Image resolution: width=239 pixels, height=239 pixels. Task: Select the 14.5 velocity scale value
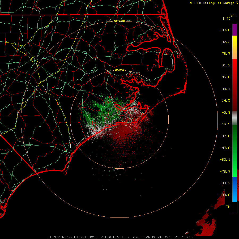[226, 101]
